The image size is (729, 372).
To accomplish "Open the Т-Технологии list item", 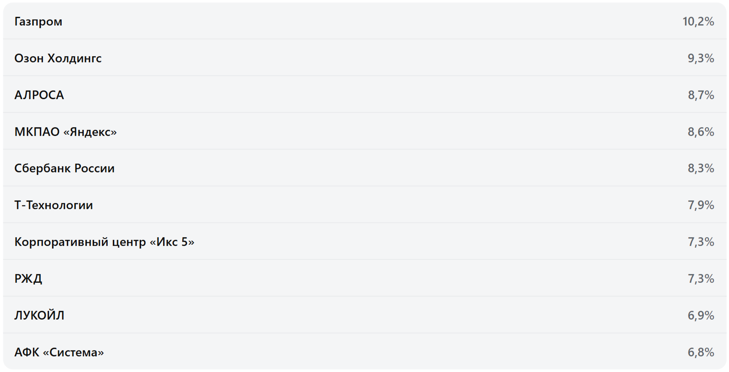I will click(53, 205).
